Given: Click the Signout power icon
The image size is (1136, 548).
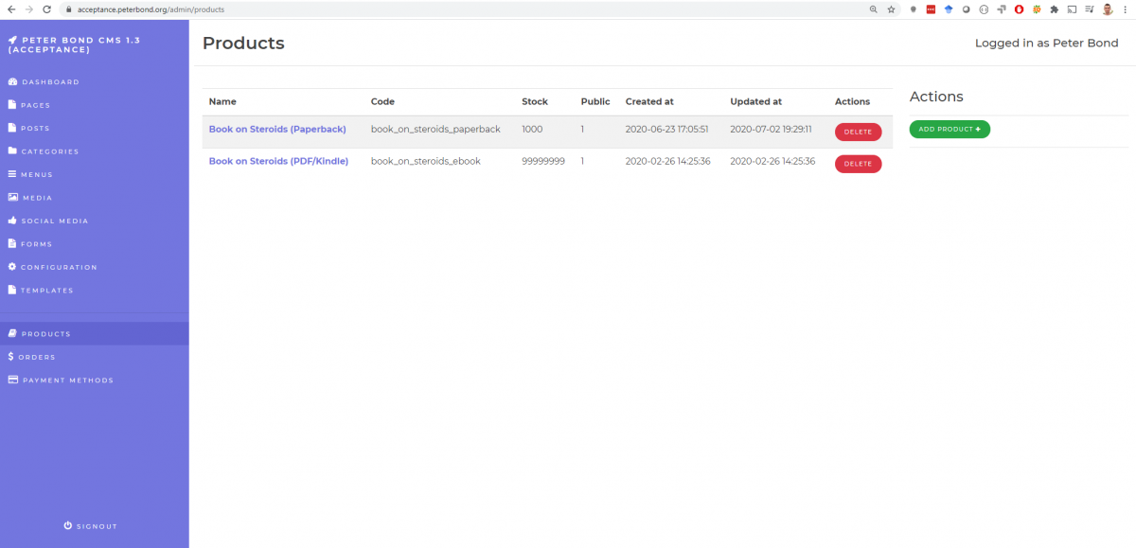Looking at the screenshot, I should (x=68, y=525).
